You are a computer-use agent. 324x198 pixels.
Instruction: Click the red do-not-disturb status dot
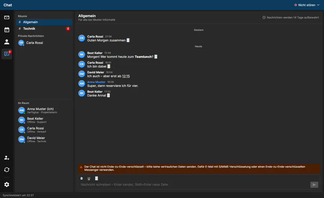click(296, 5)
